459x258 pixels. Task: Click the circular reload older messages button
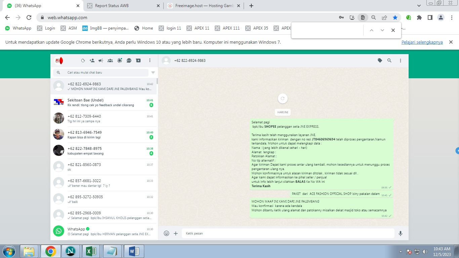(283, 98)
